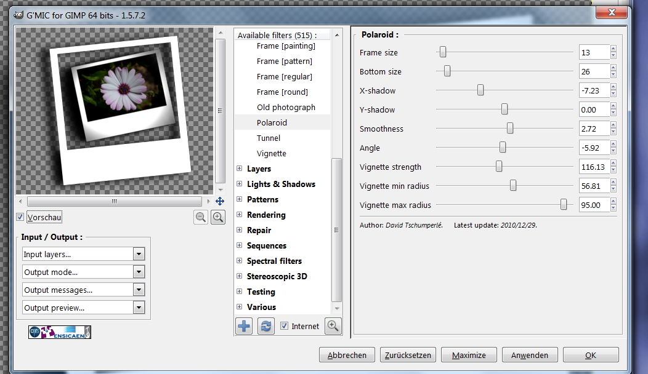Image resolution: width=648 pixels, height=374 pixels.
Task: Expand the Repair category
Action: pyautogui.click(x=239, y=230)
